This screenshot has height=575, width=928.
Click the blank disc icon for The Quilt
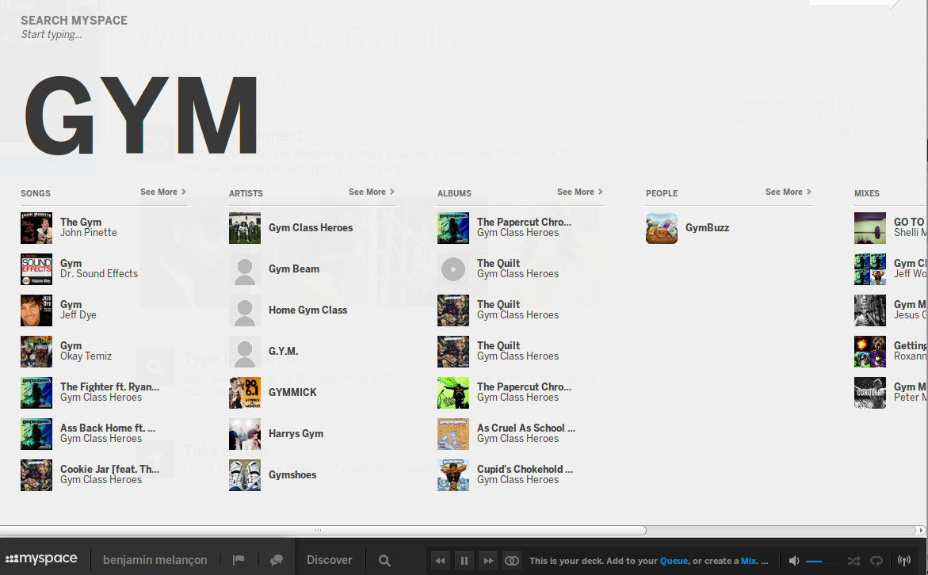pos(453,269)
